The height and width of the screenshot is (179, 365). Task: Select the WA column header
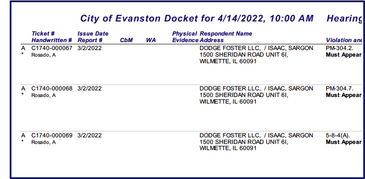point(151,40)
